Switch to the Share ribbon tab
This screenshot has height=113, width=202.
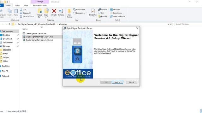tap(17, 5)
